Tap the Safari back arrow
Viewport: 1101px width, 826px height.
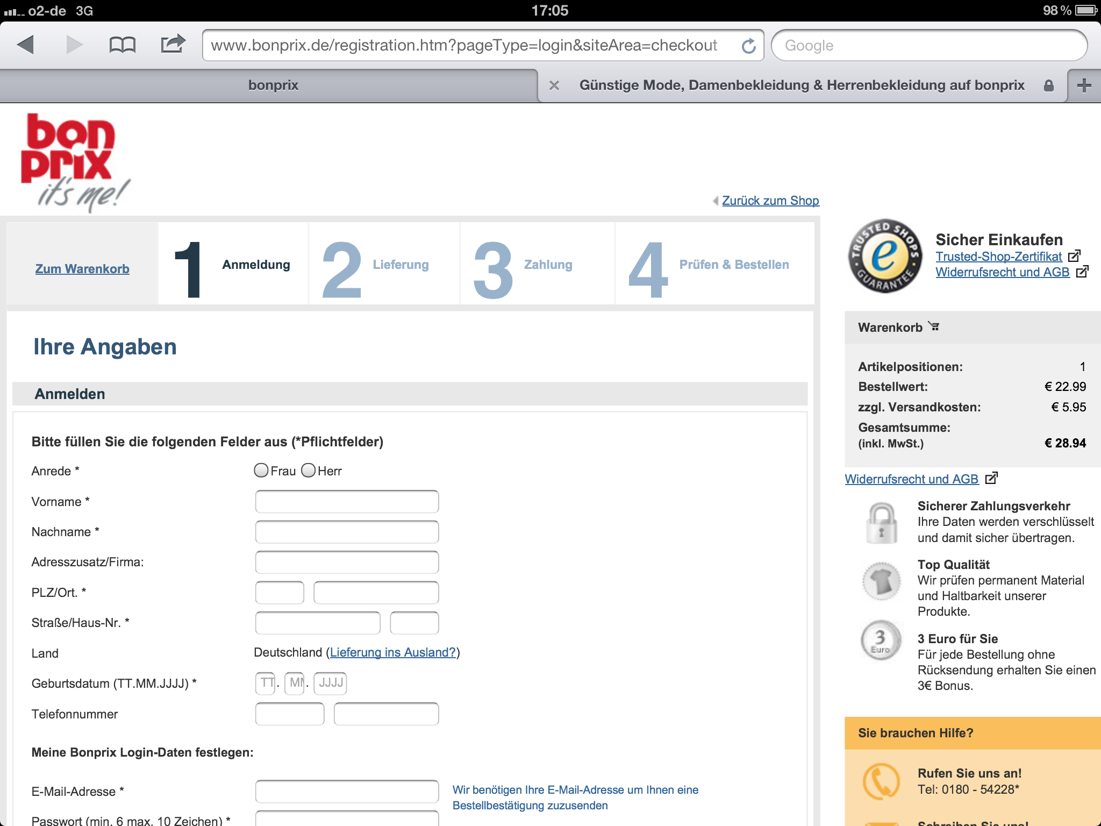(26, 45)
